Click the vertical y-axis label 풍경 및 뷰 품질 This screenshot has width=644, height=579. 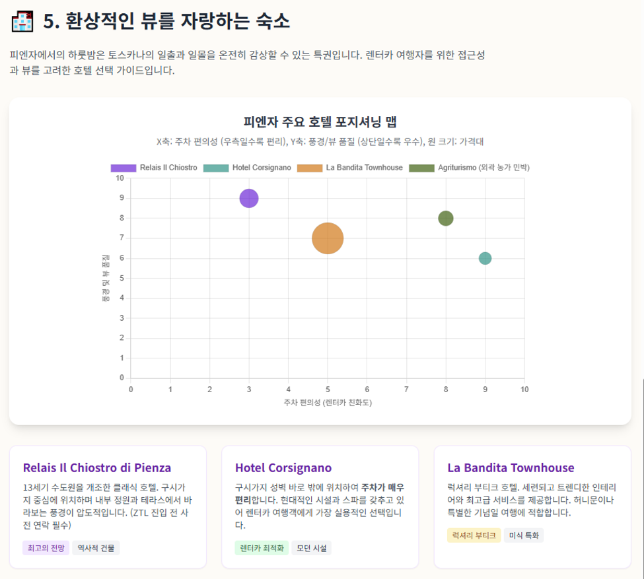click(x=106, y=278)
